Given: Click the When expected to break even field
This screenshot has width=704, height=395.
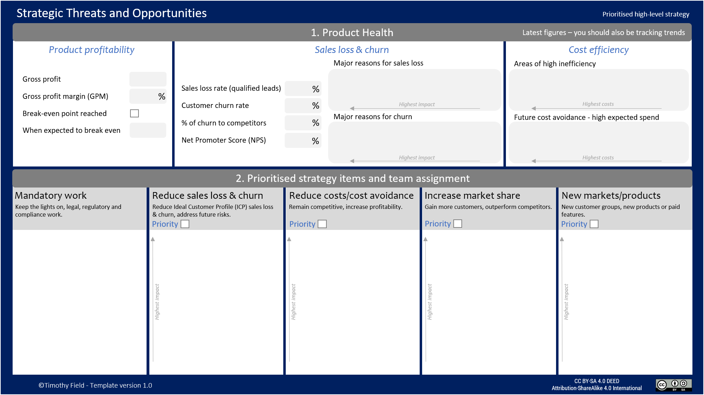Looking at the screenshot, I should click(148, 130).
